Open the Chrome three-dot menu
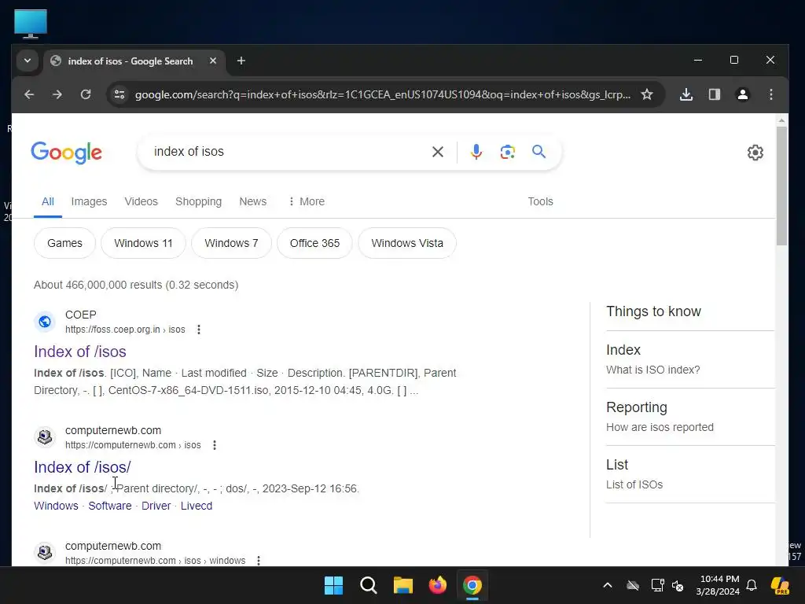The width and height of the screenshot is (805, 604). [770, 94]
